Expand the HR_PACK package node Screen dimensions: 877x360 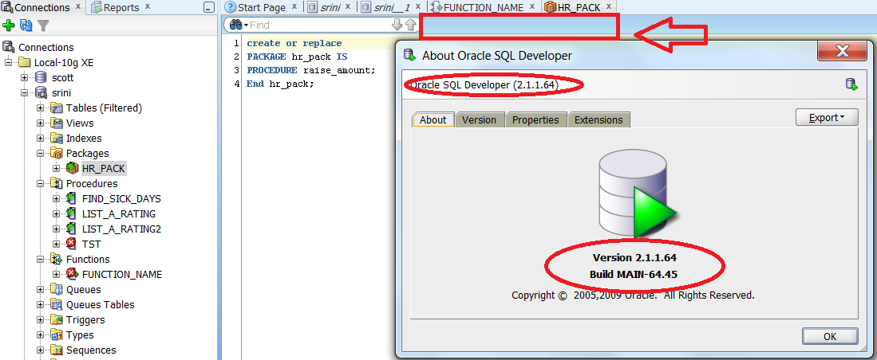coord(57,168)
